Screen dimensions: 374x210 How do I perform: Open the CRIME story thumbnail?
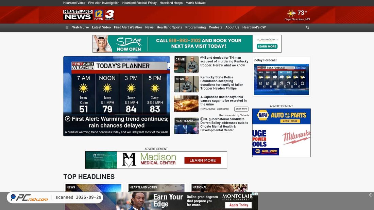[x=186, y=64]
